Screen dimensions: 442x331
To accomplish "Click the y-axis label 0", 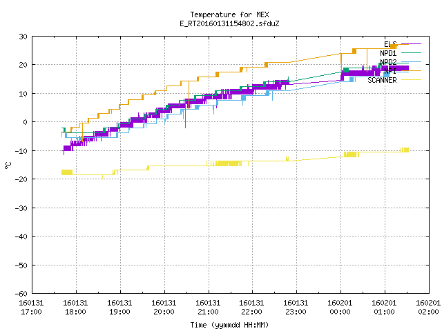I will click(26, 122).
